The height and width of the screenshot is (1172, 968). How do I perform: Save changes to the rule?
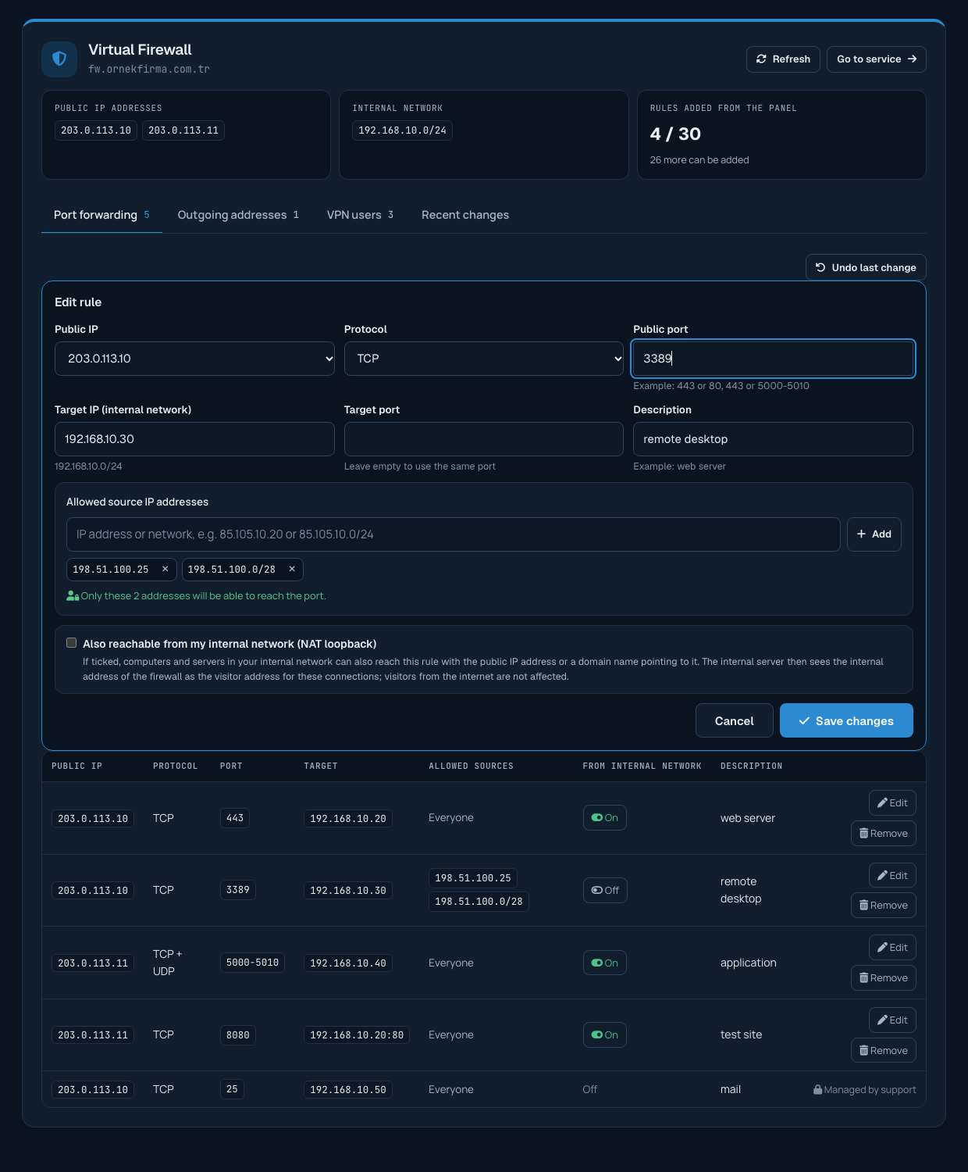click(846, 720)
